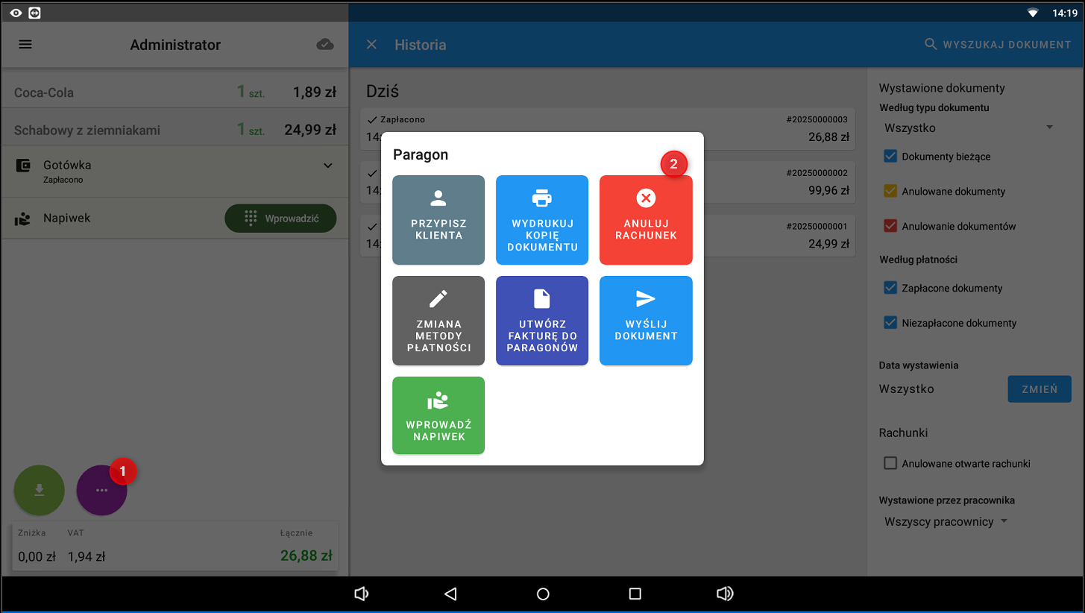Viewport: 1085px width, 613px height.
Task: Open the document type Wszystko dropdown
Action: (x=968, y=128)
